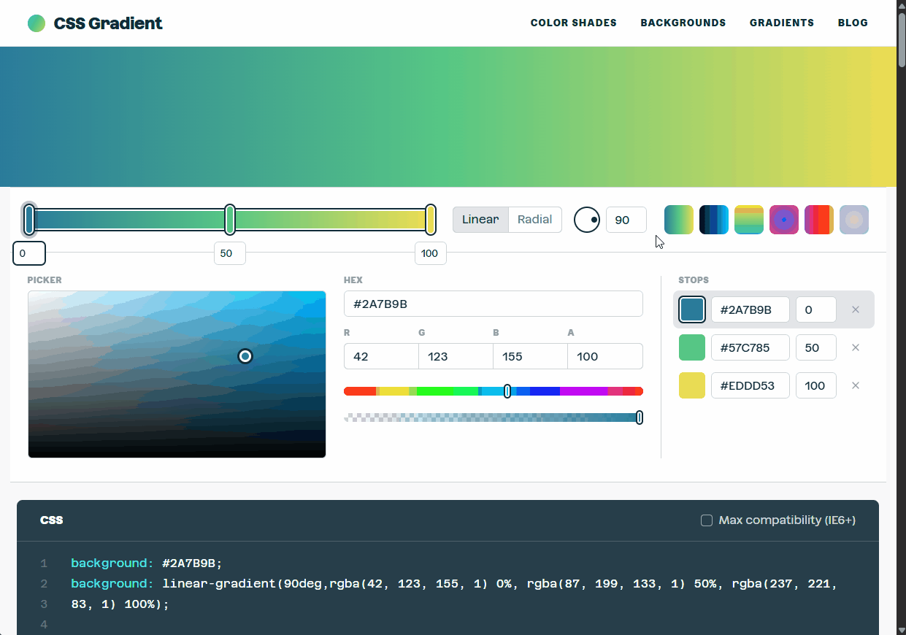The height and width of the screenshot is (635, 906).
Task: Click the green stop swatch in Stops list
Action: tap(691, 347)
